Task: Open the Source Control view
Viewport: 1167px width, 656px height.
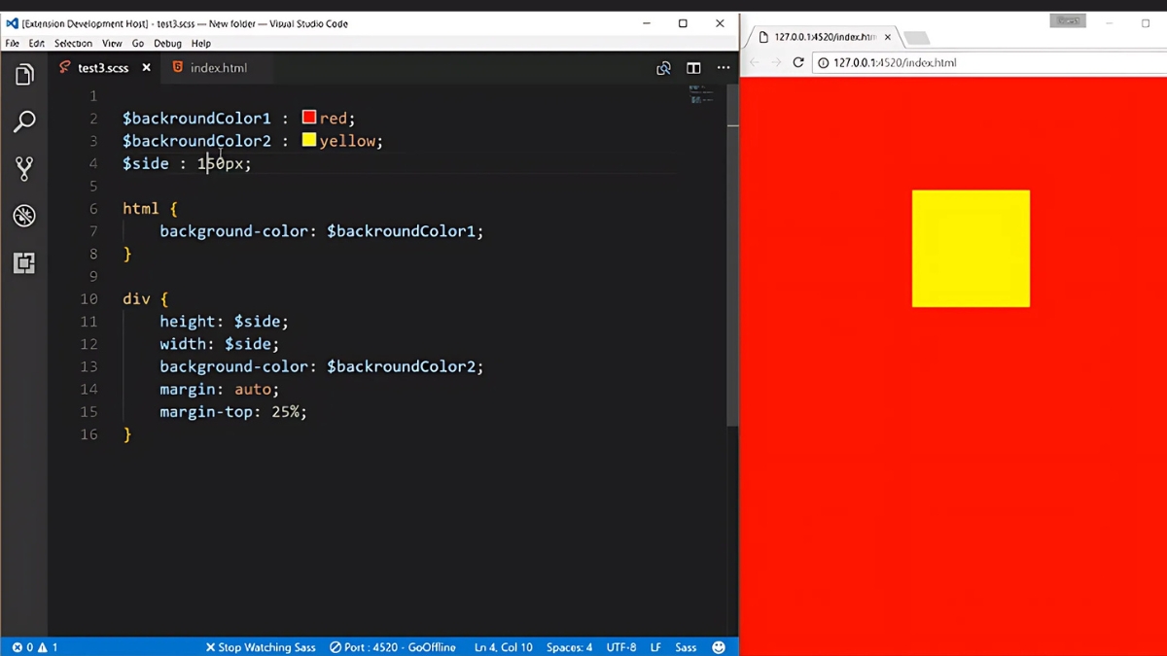Action: pyautogui.click(x=24, y=168)
